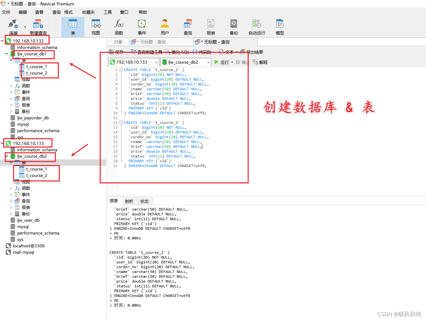
Task: Collapse the CREATE TABLE t_course_1 code fold
Action: pos(121,70)
